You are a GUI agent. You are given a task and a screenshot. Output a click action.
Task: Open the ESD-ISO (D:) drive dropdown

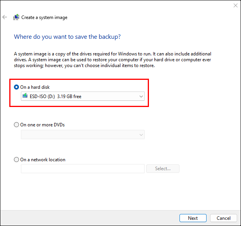tap(82, 96)
